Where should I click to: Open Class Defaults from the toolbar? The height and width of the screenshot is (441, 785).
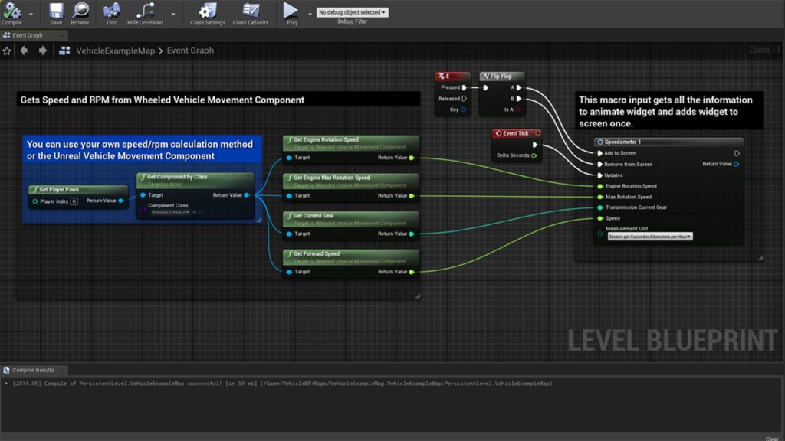click(x=251, y=11)
